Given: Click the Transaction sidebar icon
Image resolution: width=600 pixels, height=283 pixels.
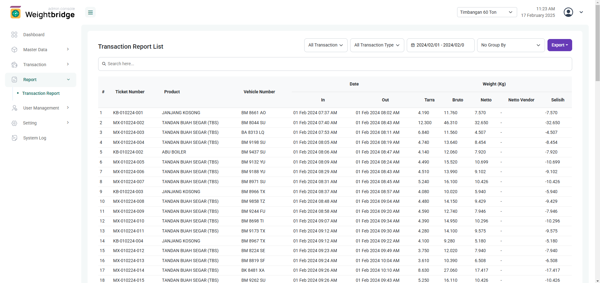Looking at the screenshot, I should [14, 65].
